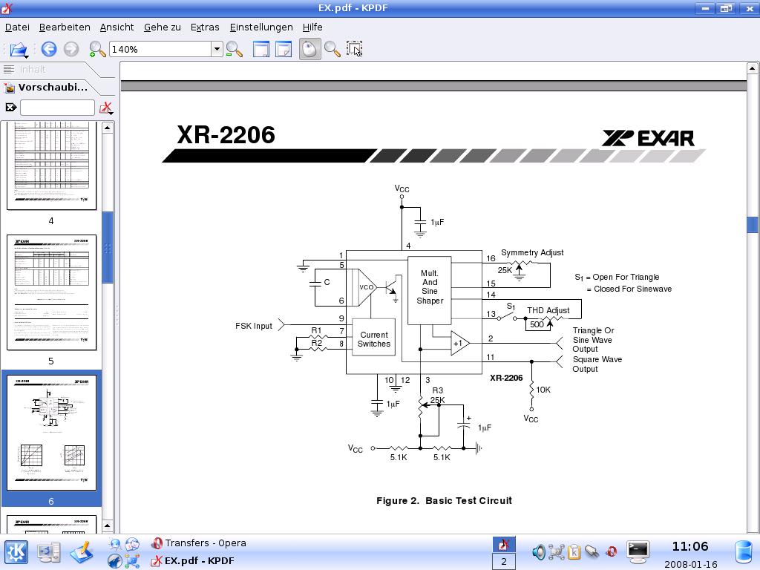Select the mouse browse tool
The width and height of the screenshot is (760, 570).
(x=310, y=49)
